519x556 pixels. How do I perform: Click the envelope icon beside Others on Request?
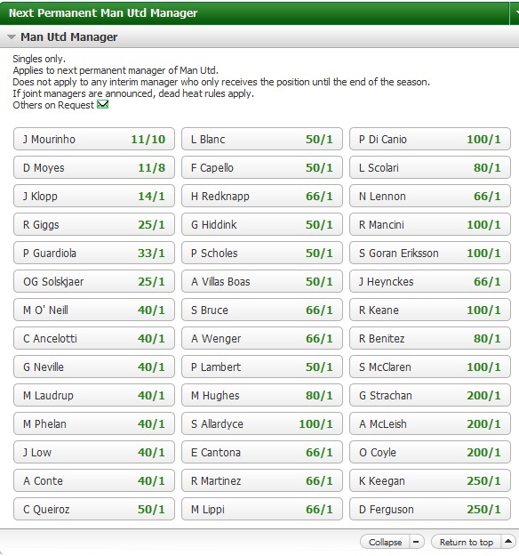103,105
